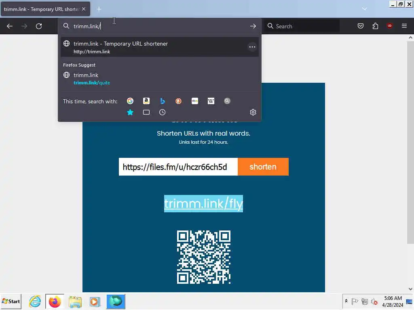Image resolution: width=414 pixels, height=310 pixels.
Task: Open the Action Center flag icon
Action: [355, 301]
